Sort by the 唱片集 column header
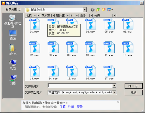The width and height of the screenshot is (145, 113). (60, 15)
